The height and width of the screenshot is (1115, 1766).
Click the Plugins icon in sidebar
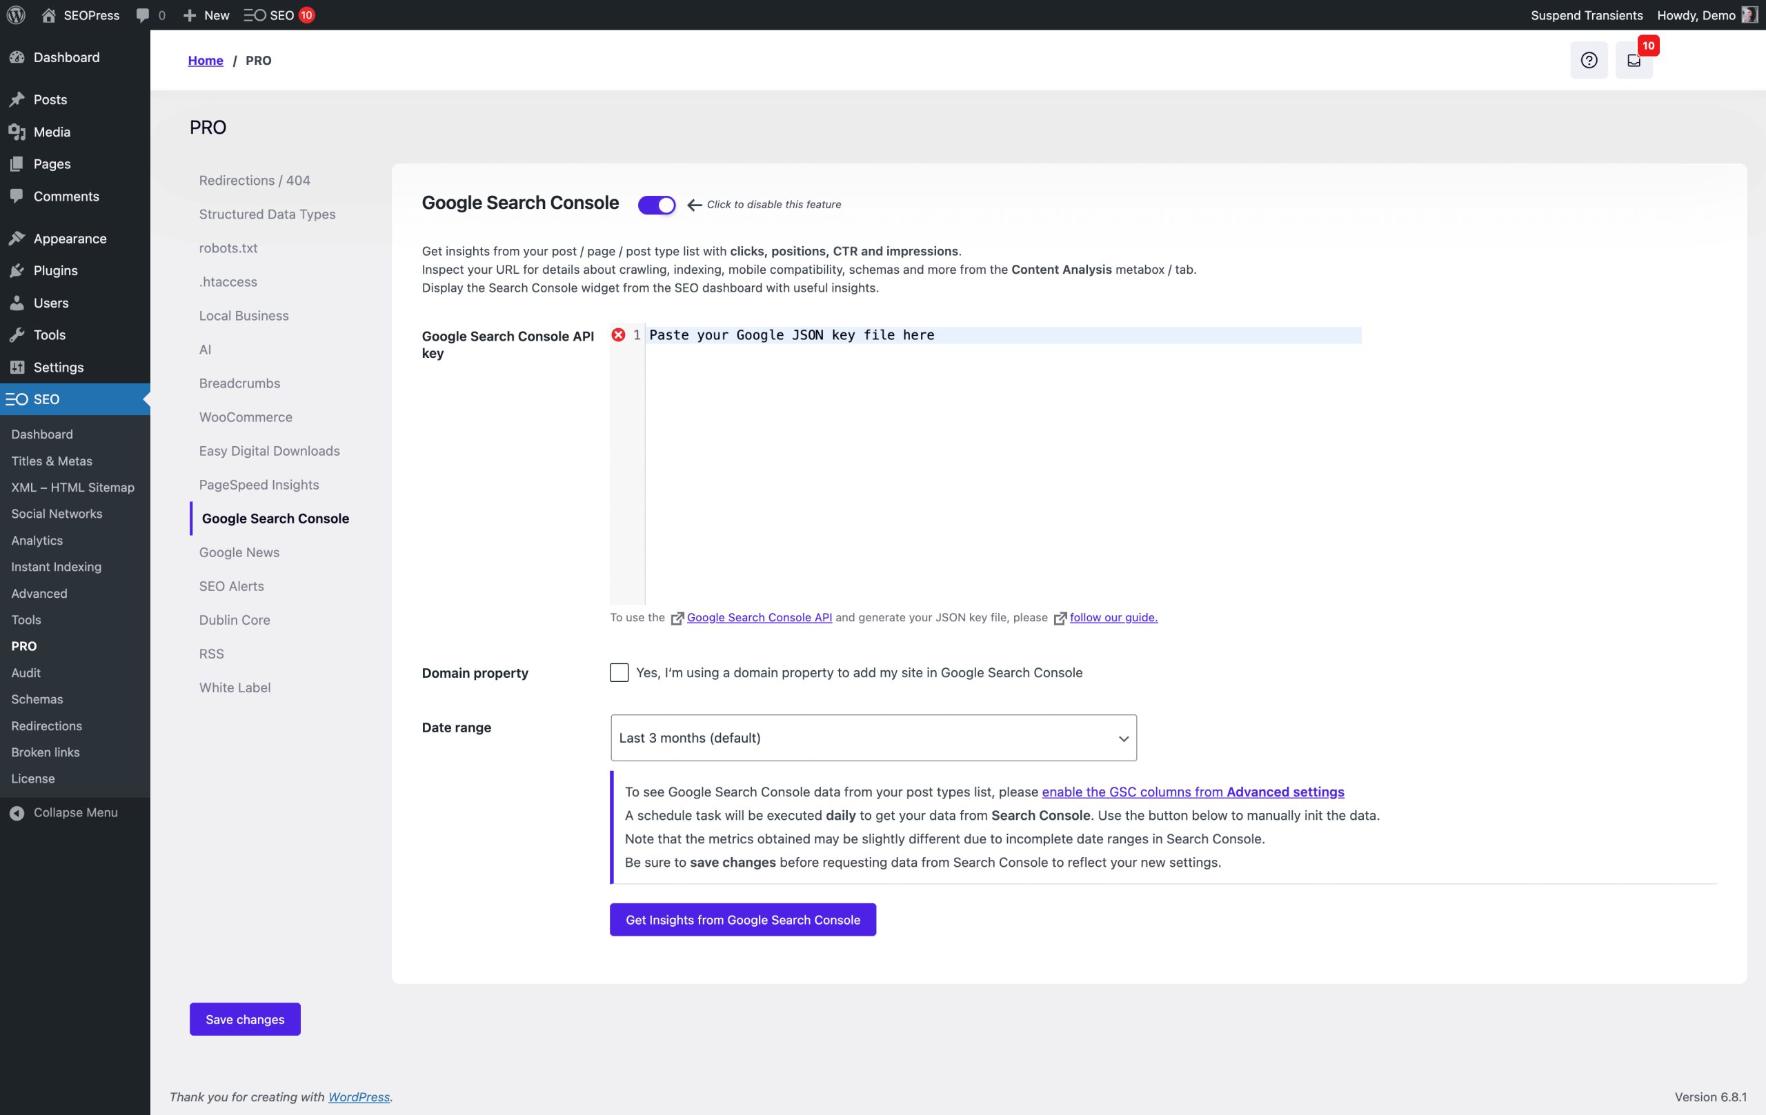coord(17,270)
